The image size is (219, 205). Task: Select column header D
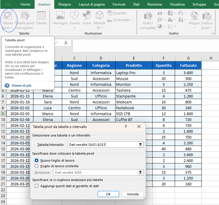pos(101,58)
